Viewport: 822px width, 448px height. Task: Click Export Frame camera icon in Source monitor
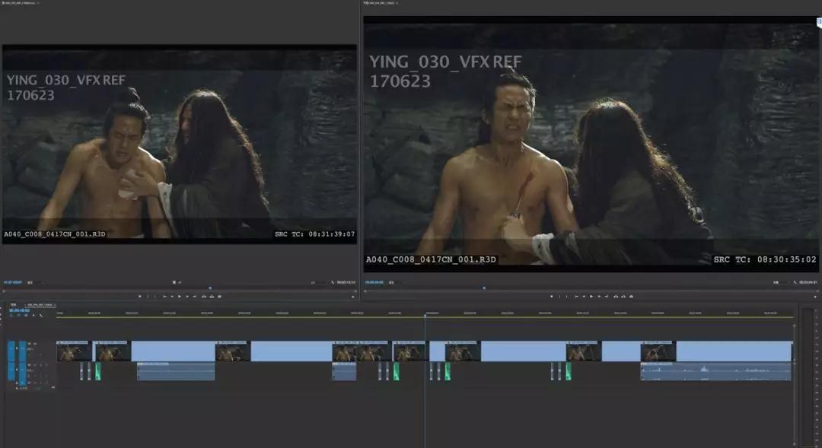pos(218,296)
